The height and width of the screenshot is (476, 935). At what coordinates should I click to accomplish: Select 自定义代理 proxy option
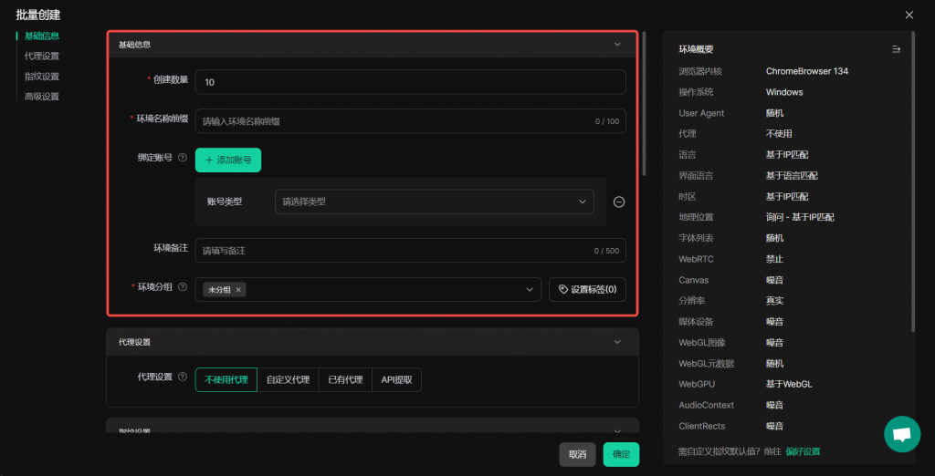click(288, 380)
